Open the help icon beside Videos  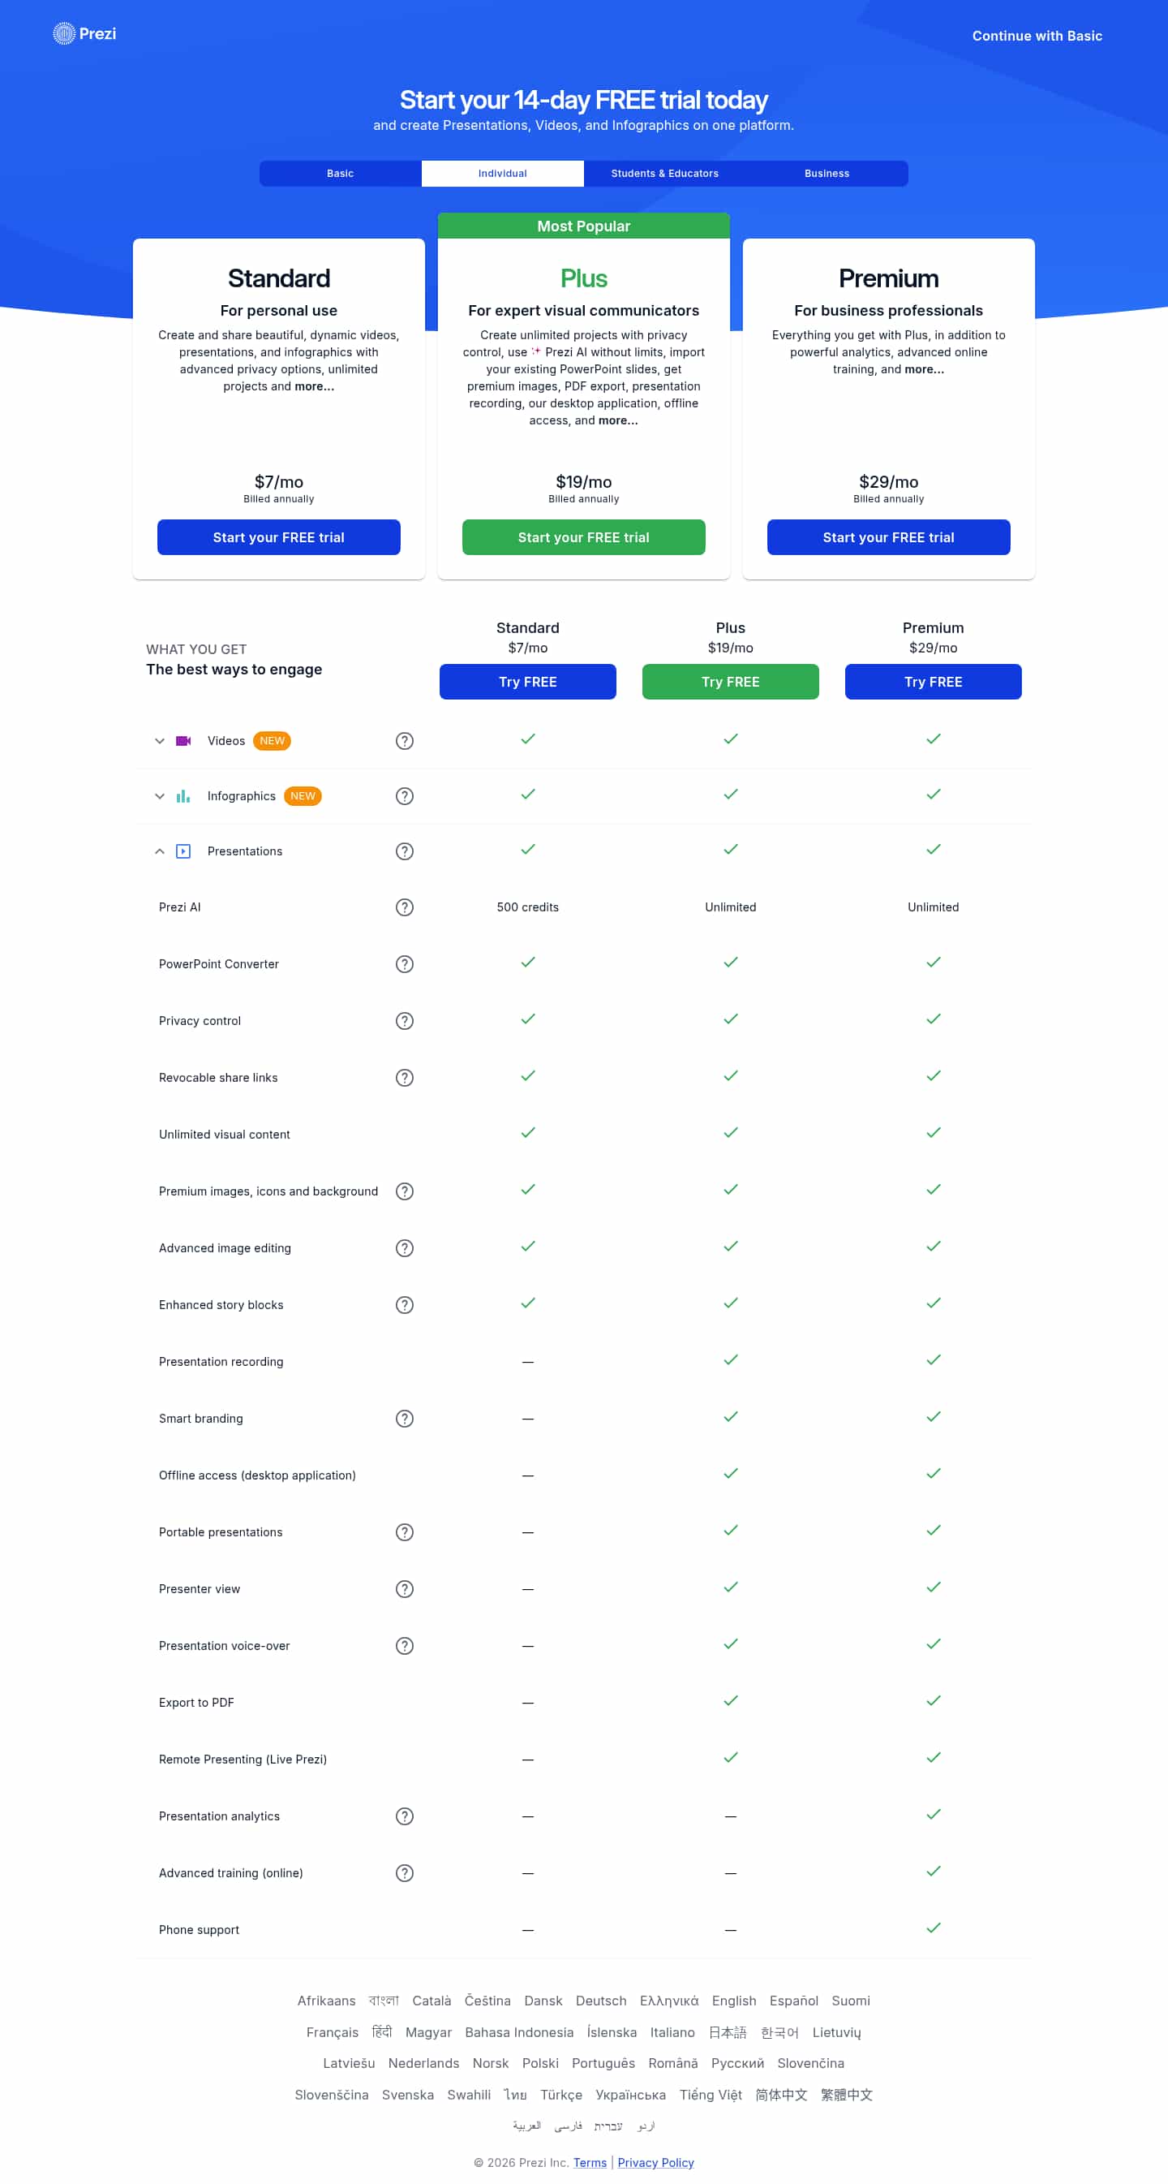coord(404,741)
